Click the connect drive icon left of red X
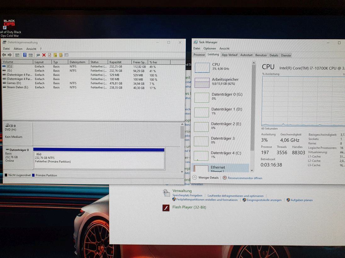 (x=38, y=55)
